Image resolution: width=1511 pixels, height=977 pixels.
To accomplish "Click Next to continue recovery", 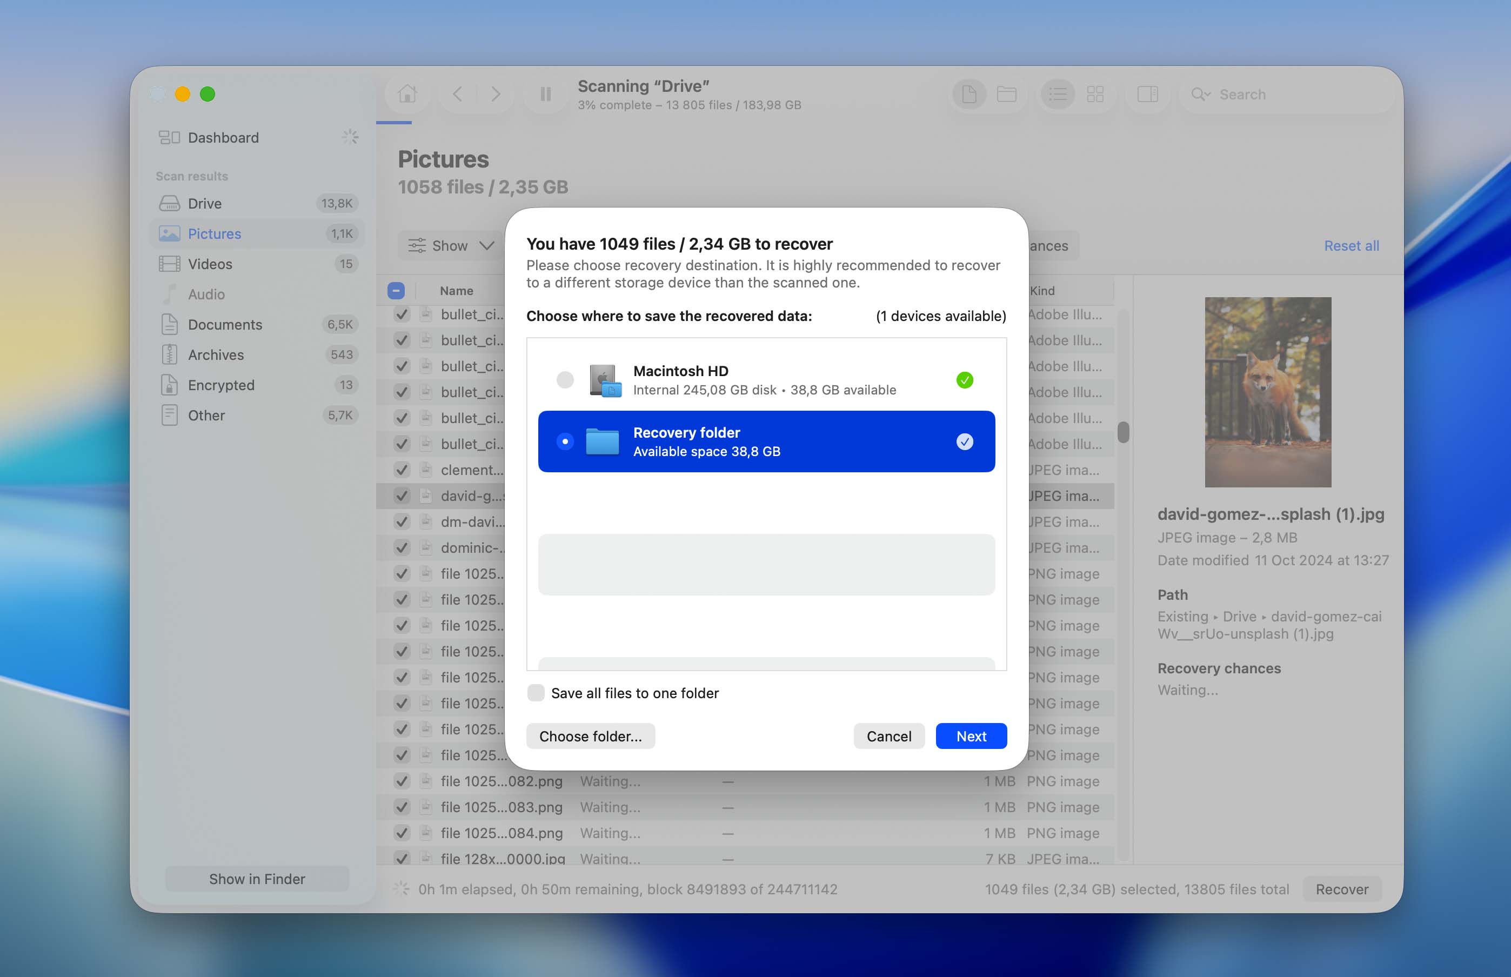I will click(x=971, y=736).
